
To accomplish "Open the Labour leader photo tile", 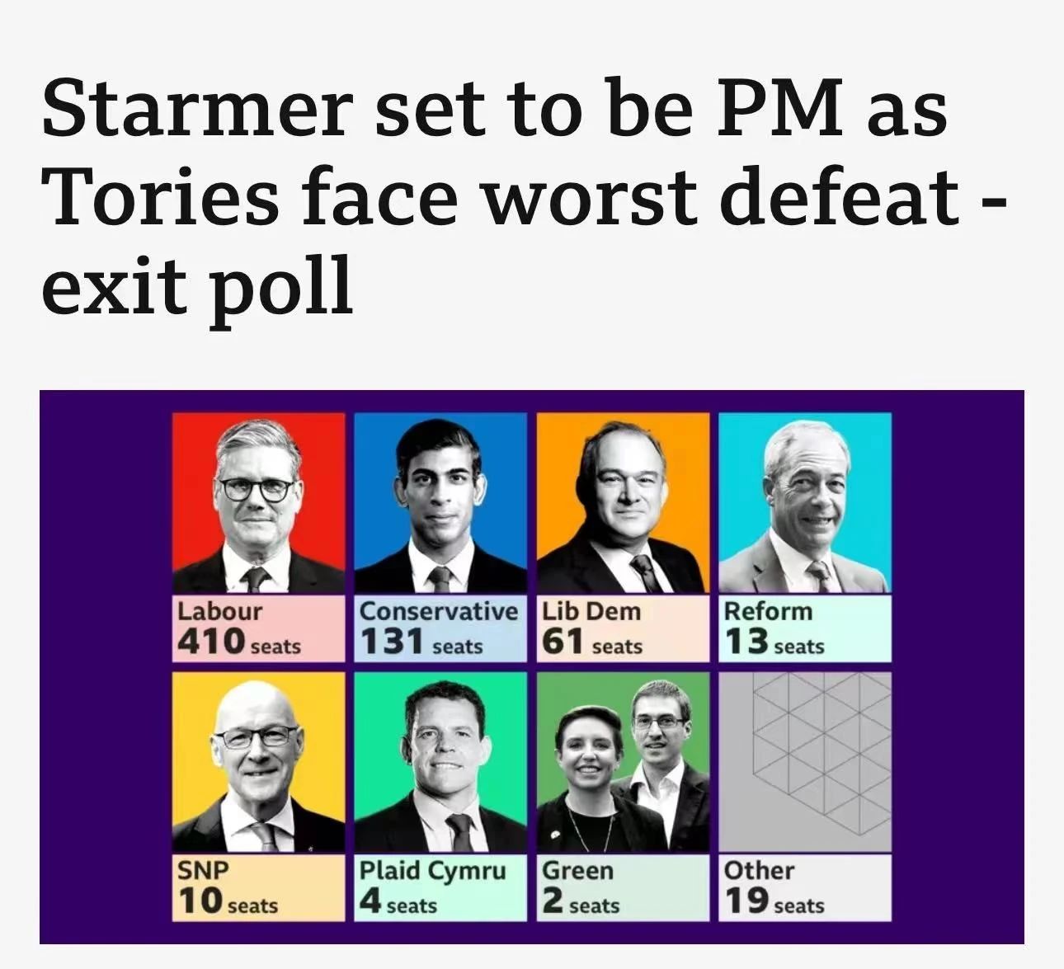I will click(258, 503).
